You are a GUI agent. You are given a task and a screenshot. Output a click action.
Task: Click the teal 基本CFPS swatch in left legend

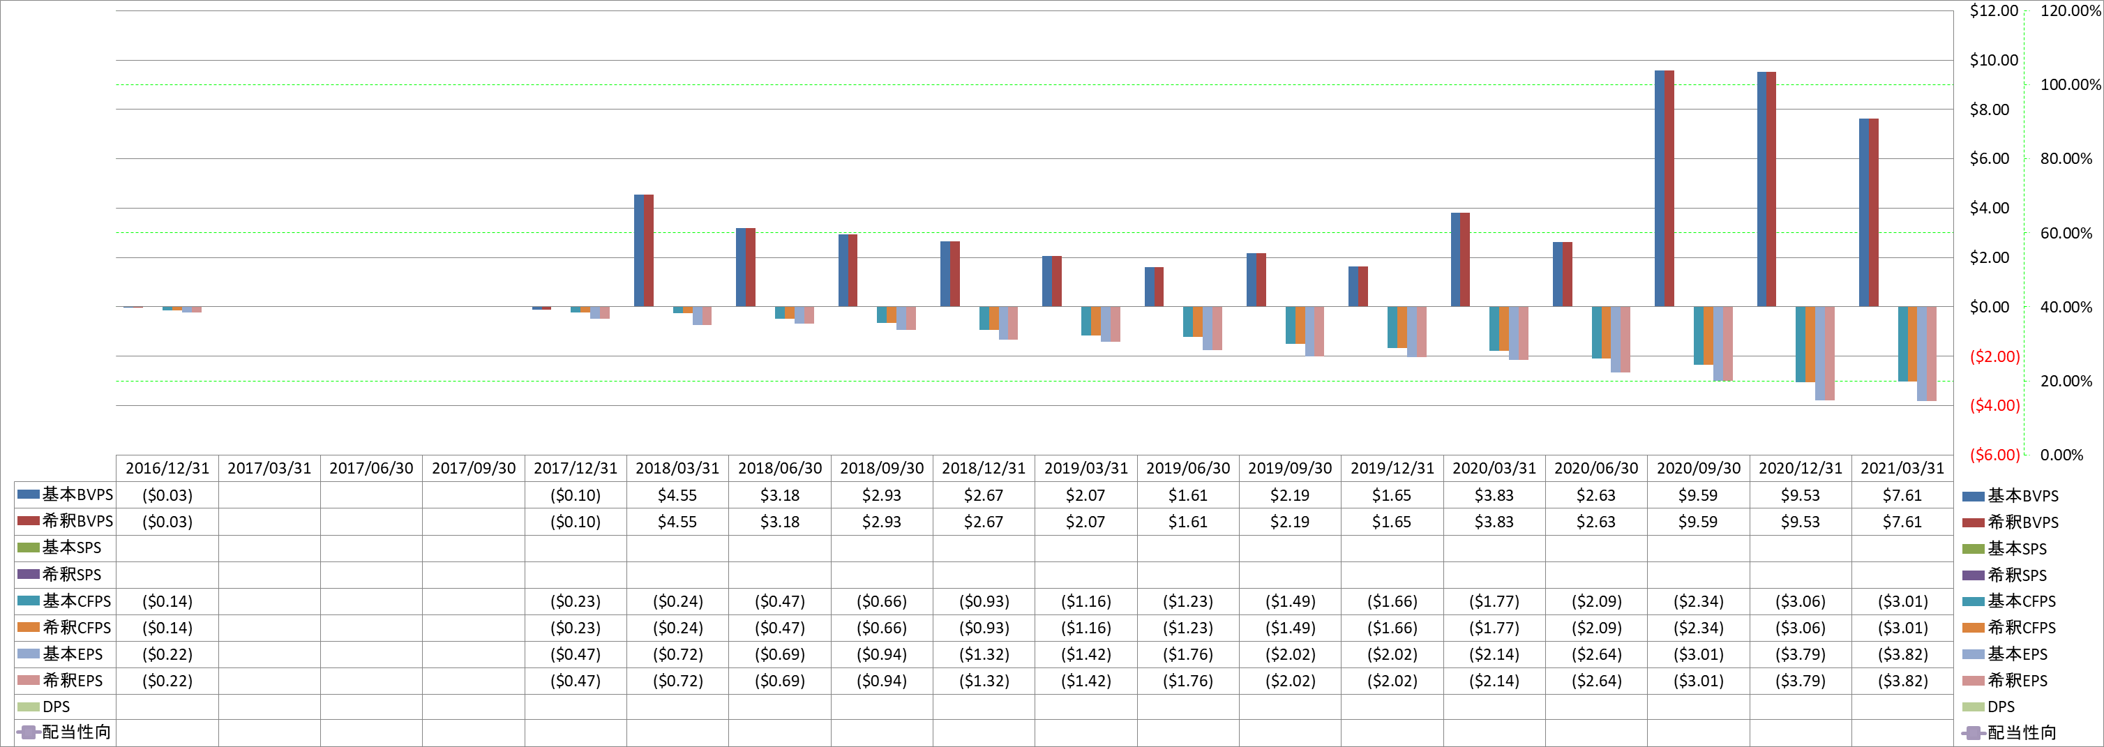29,601
